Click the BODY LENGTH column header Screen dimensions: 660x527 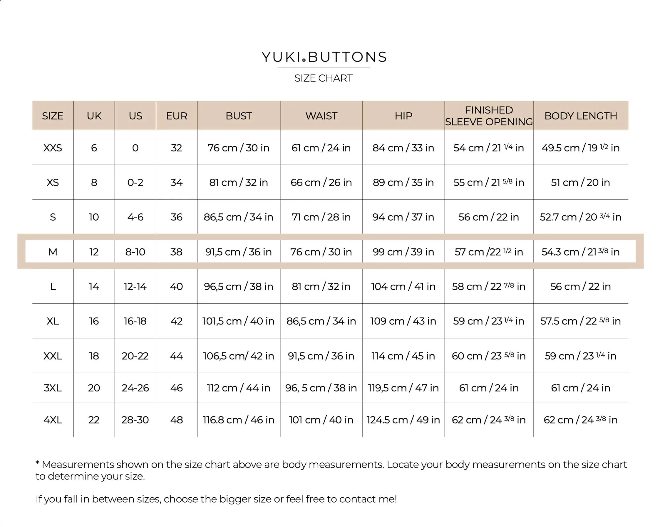[581, 116]
